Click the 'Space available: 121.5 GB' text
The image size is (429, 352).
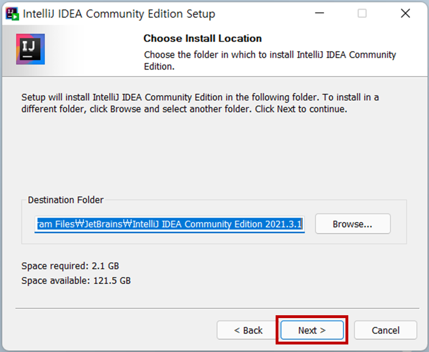[76, 281]
